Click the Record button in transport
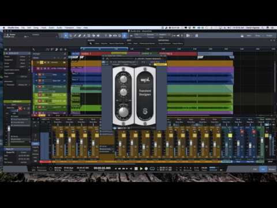 coord(146,169)
